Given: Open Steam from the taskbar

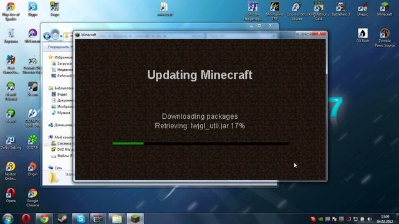Looking at the screenshot, I should [62, 218].
